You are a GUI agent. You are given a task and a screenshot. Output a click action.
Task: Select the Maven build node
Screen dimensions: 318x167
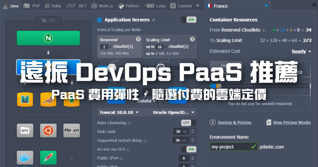[x=72, y=131]
